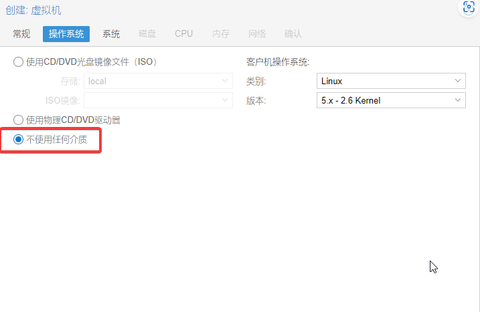The height and width of the screenshot is (312, 480).
Task: Select the 不使用任何介质 radio button
Action: pos(19,140)
